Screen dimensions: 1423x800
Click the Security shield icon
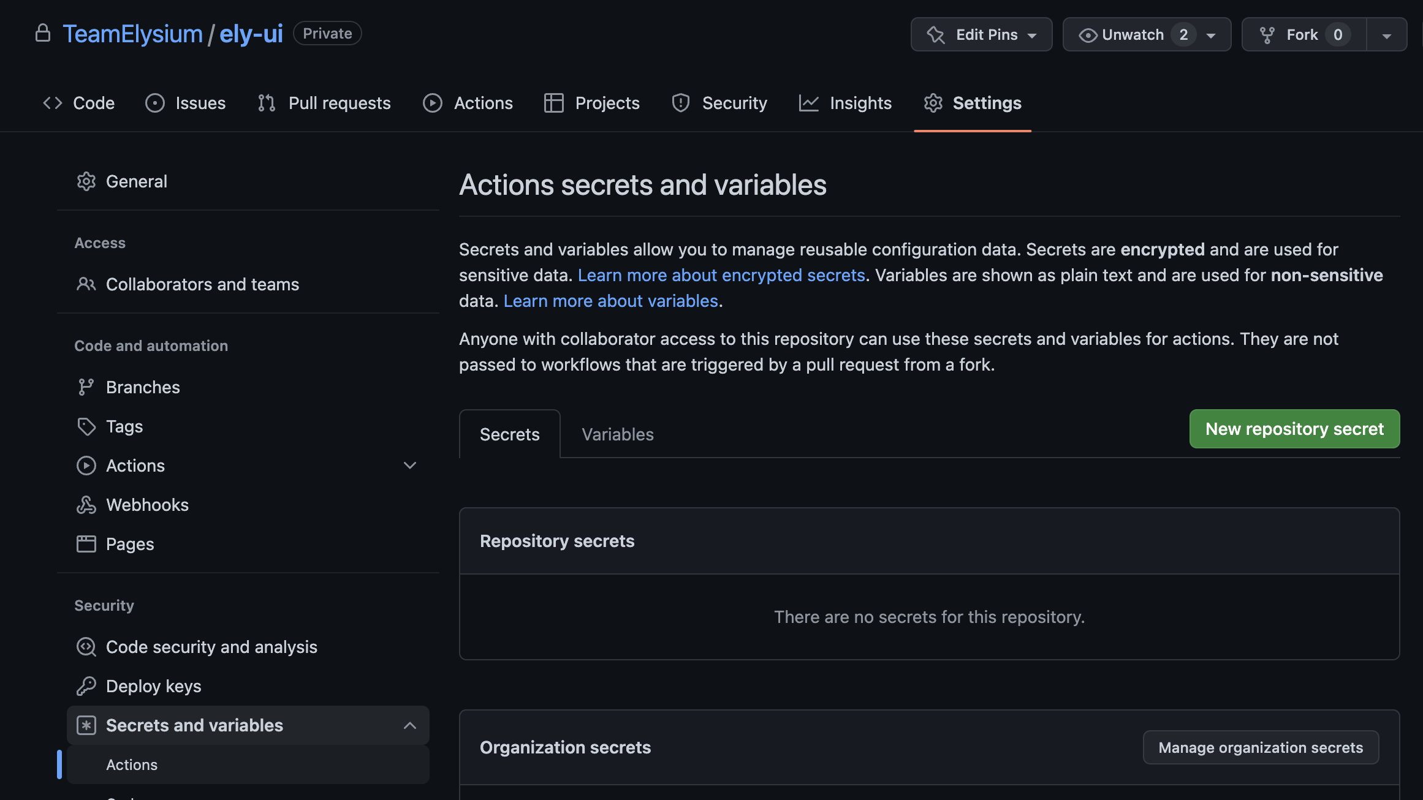(681, 103)
